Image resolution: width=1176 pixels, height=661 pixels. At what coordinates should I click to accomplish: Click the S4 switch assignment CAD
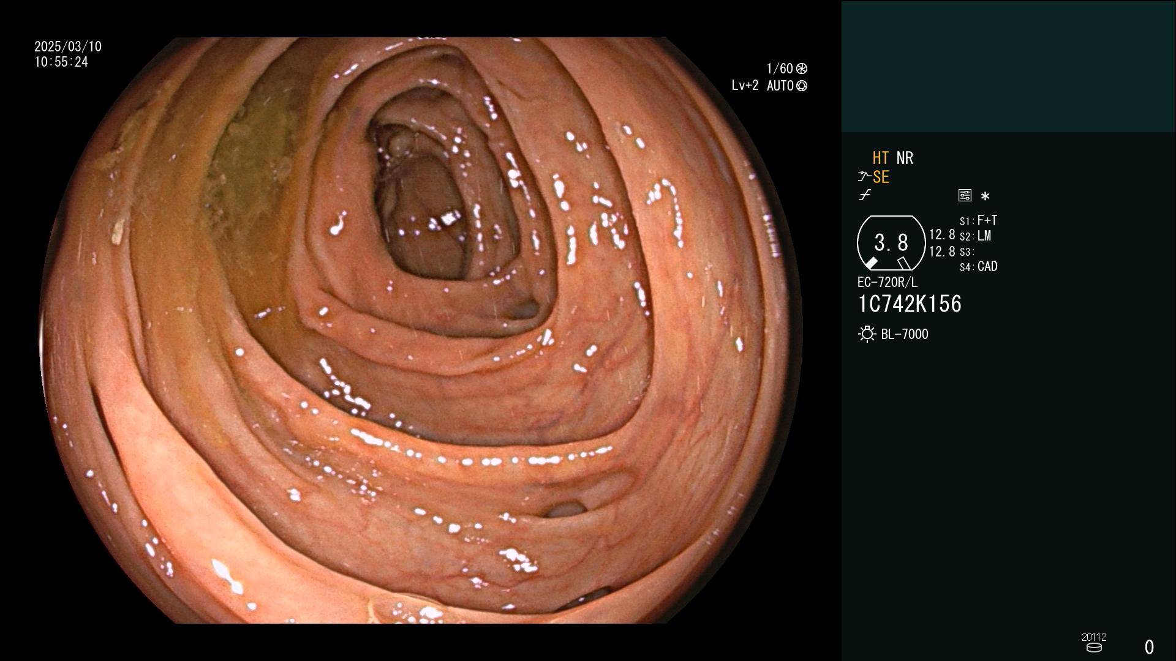979,267
